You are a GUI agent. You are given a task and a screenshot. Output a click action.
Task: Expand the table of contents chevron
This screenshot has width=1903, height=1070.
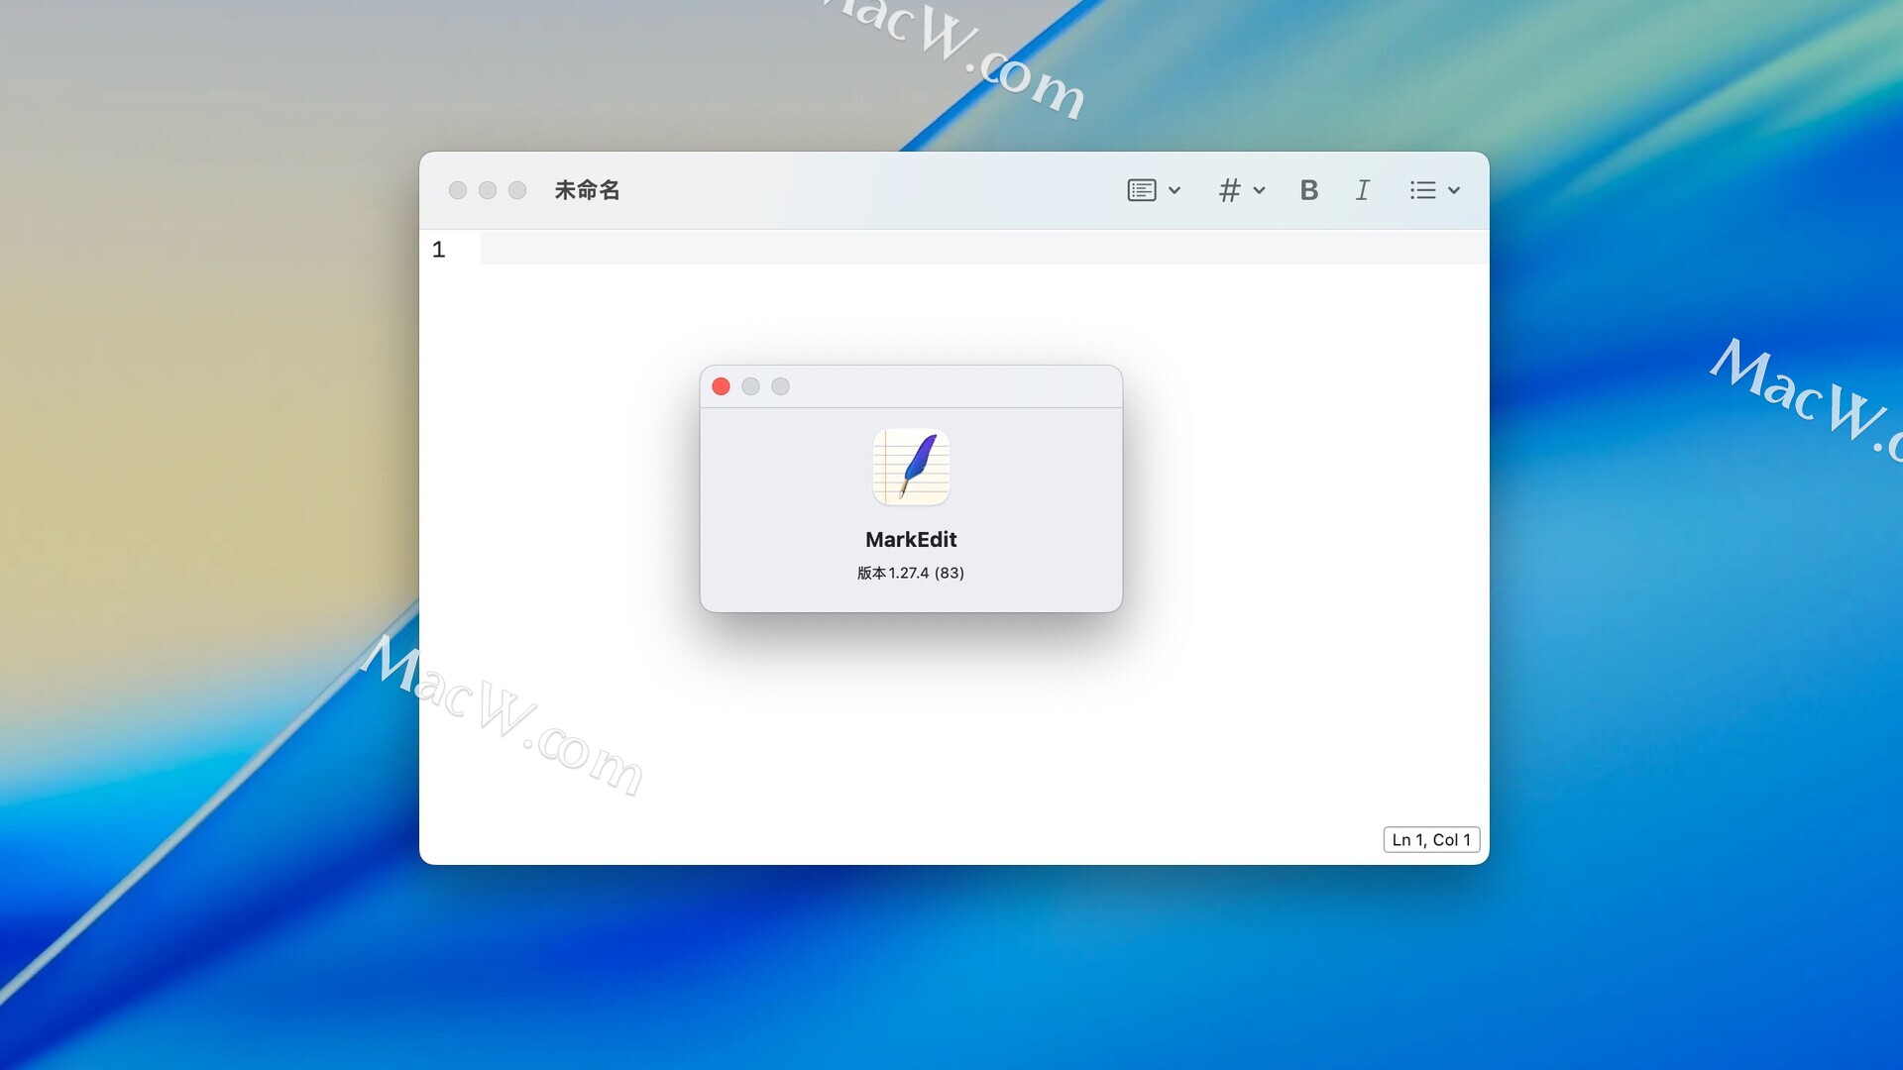[x=1175, y=190]
